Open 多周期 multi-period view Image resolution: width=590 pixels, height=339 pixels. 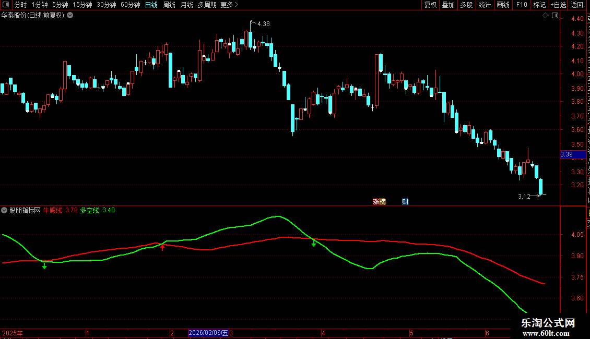207,5
